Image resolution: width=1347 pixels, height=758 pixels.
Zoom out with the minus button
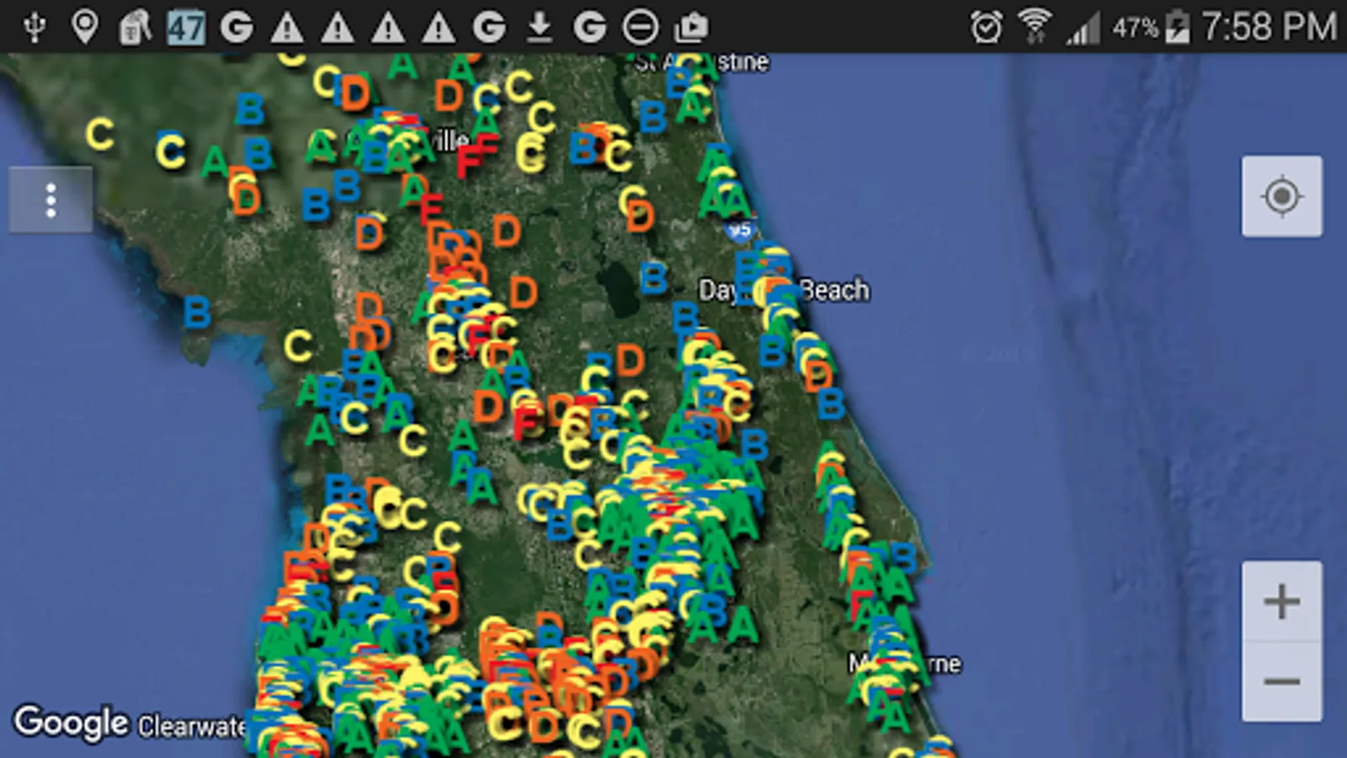[x=1281, y=681]
